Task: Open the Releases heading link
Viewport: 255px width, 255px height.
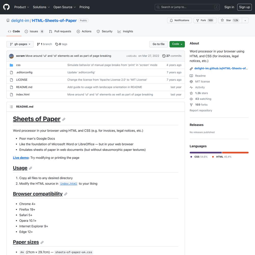Action: coord(196,125)
